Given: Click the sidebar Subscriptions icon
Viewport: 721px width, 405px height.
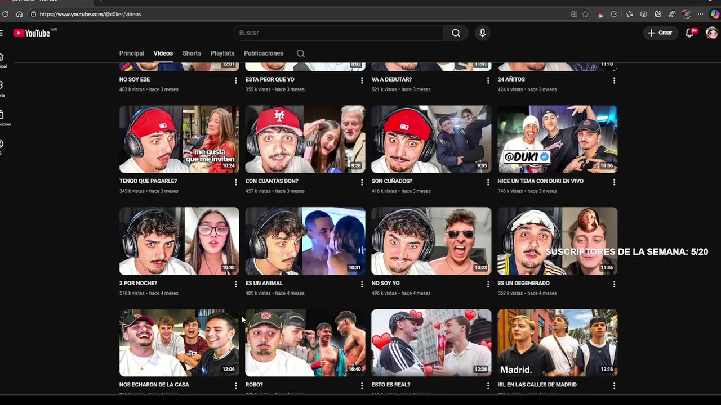Looking at the screenshot, I should click(x=2, y=115).
